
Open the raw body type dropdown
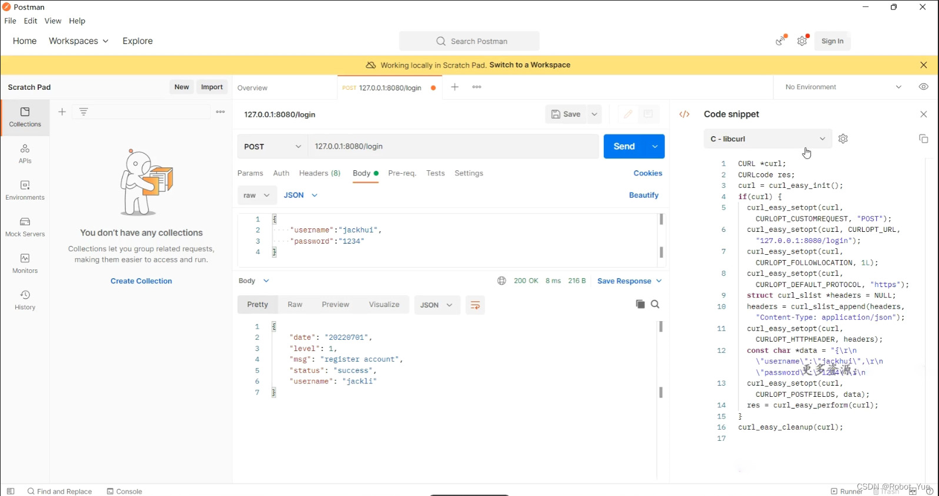click(x=257, y=195)
